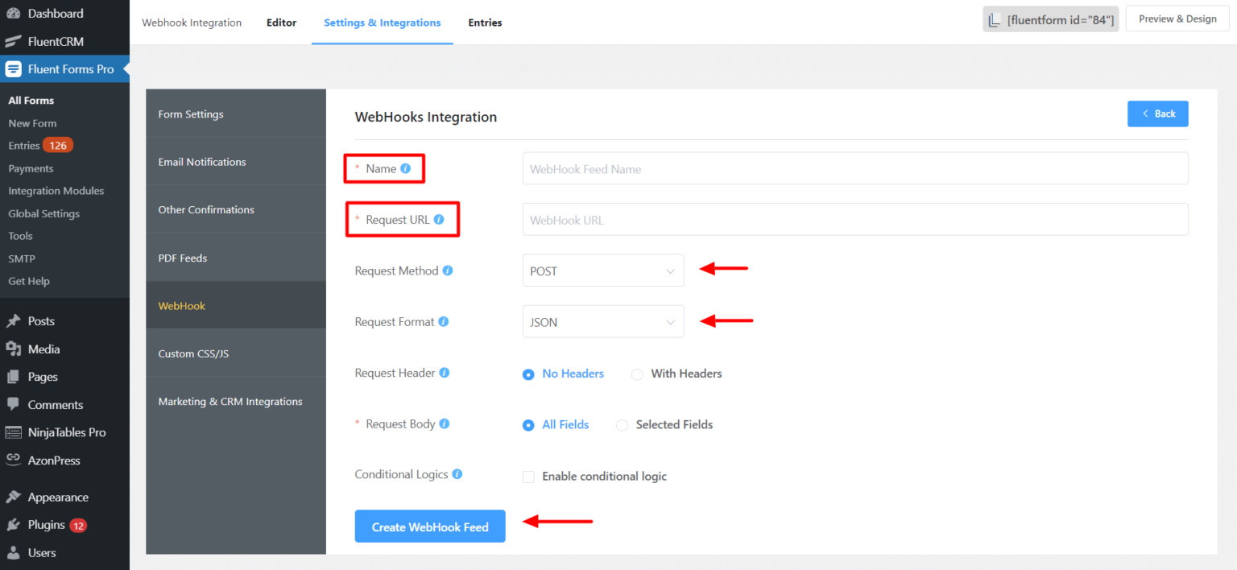Select the Fluent Forms Pro sidebar icon

[x=13, y=68]
